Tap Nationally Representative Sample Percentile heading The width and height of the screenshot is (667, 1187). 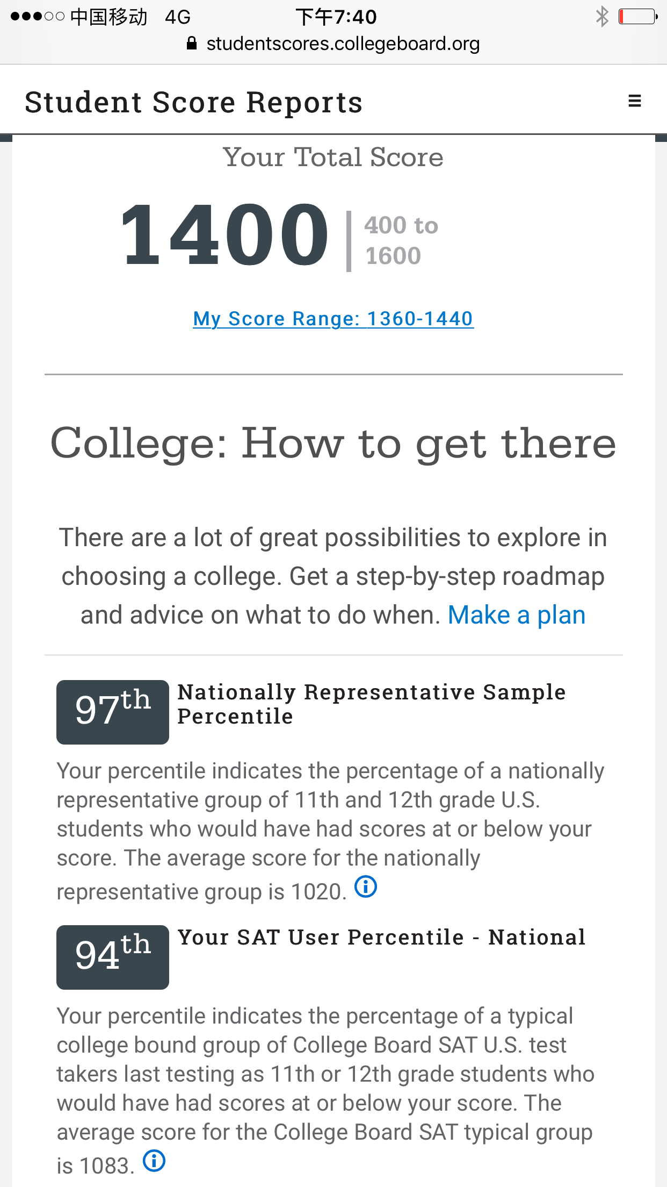372,704
